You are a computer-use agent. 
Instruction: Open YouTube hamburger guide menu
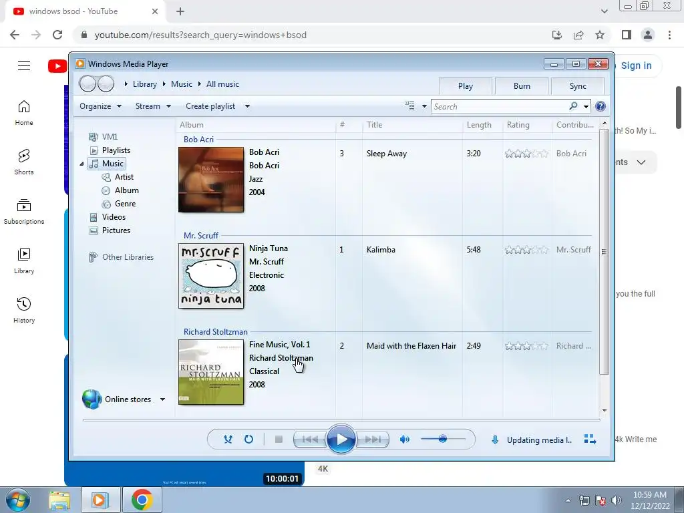[24, 65]
